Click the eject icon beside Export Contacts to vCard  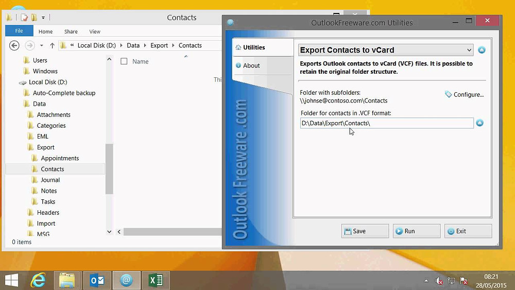click(x=482, y=50)
